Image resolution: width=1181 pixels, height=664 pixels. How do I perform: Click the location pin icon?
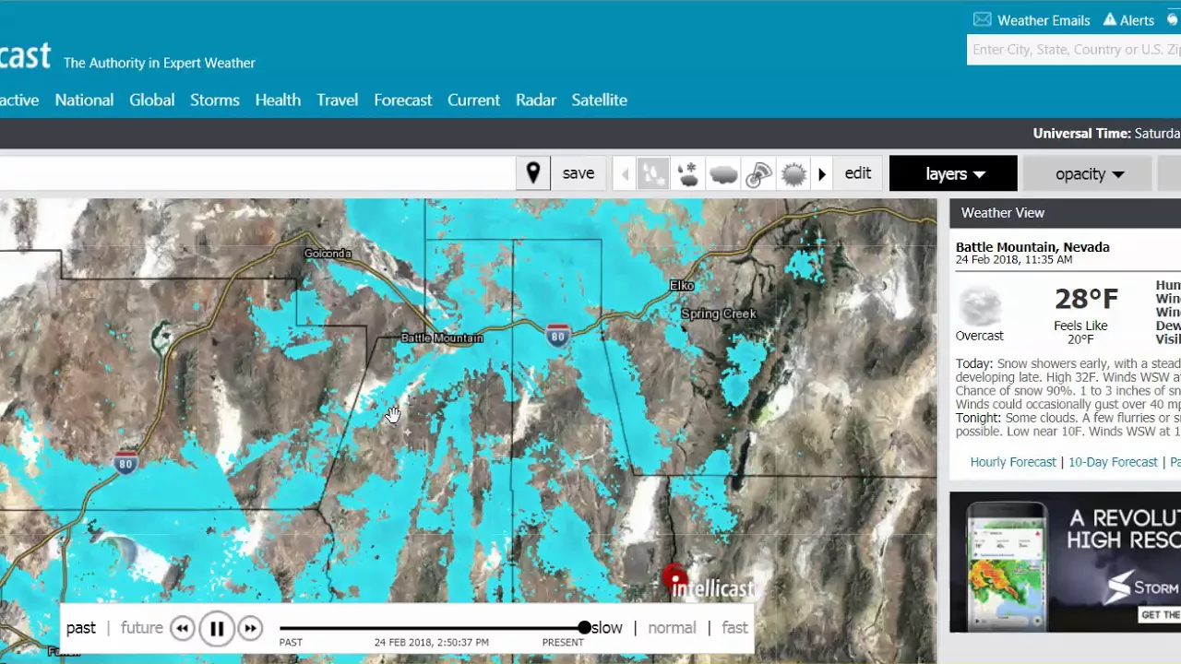(x=533, y=173)
